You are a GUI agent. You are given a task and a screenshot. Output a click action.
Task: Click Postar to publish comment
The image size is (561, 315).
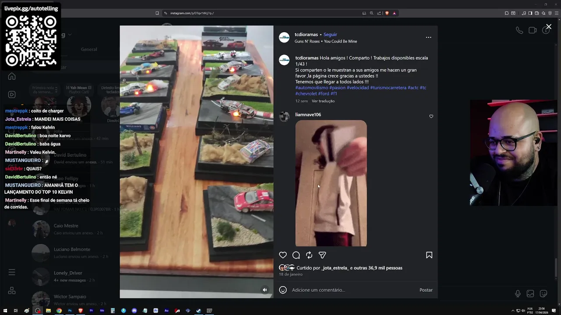[x=426, y=290]
